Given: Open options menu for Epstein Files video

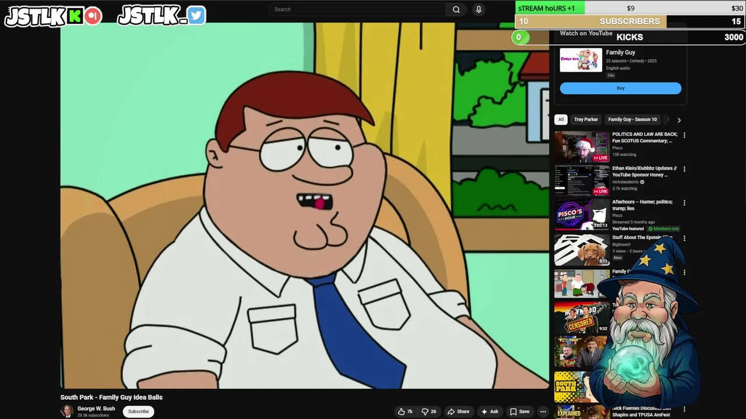Looking at the screenshot, I should pos(684,238).
